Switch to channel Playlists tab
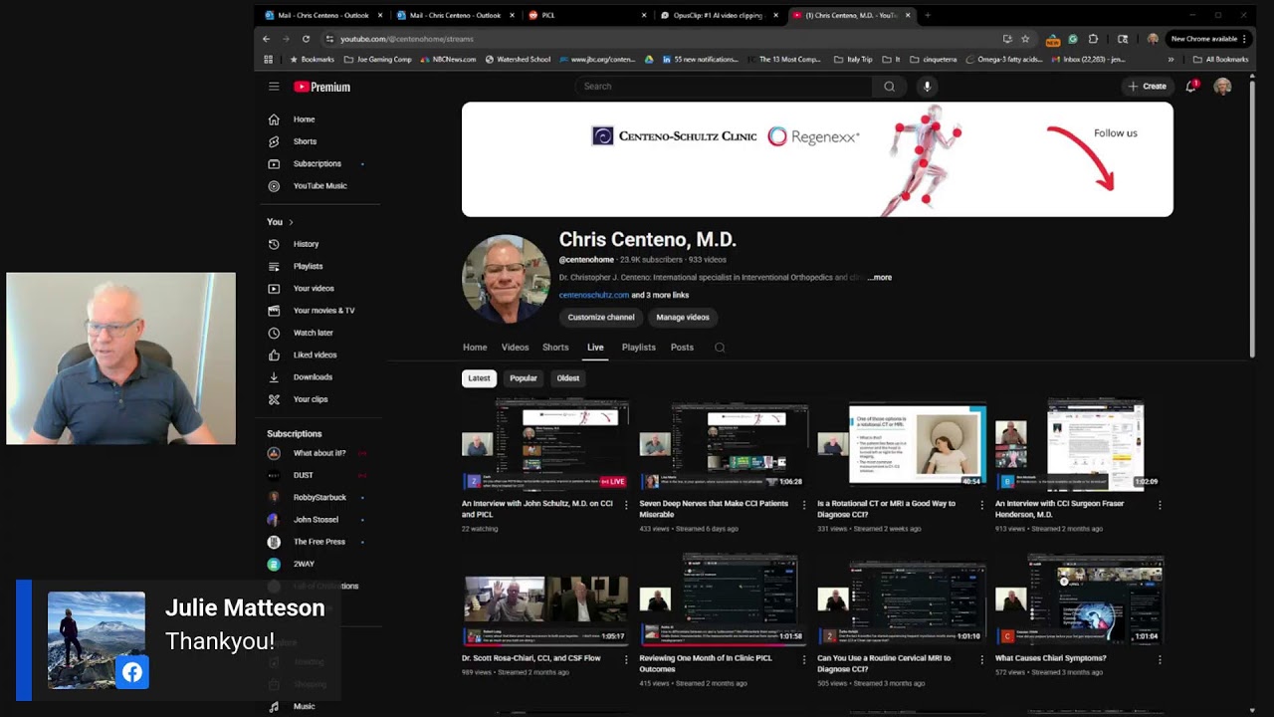The width and height of the screenshot is (1274, 717). [639, 348]
